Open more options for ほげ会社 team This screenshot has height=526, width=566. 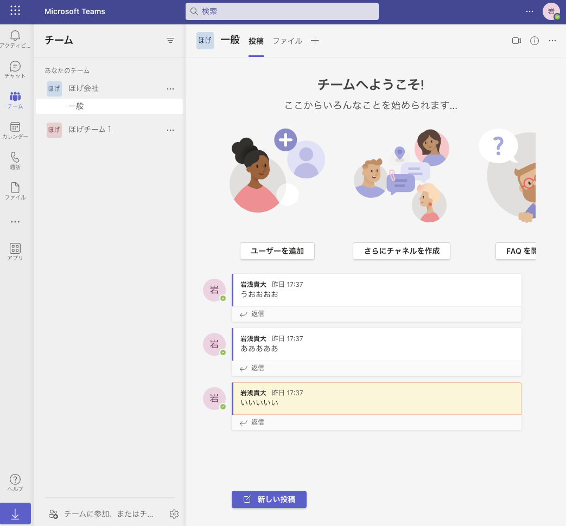(170, 88)
